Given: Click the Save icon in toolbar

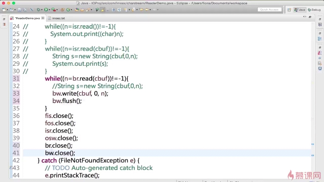Looking at the screenshot, I should pos(19,10).
